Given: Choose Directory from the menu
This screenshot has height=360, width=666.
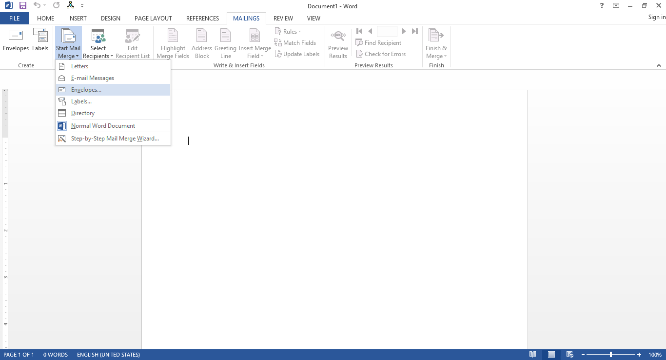Looking at the screenshot, I should [113, 113].
